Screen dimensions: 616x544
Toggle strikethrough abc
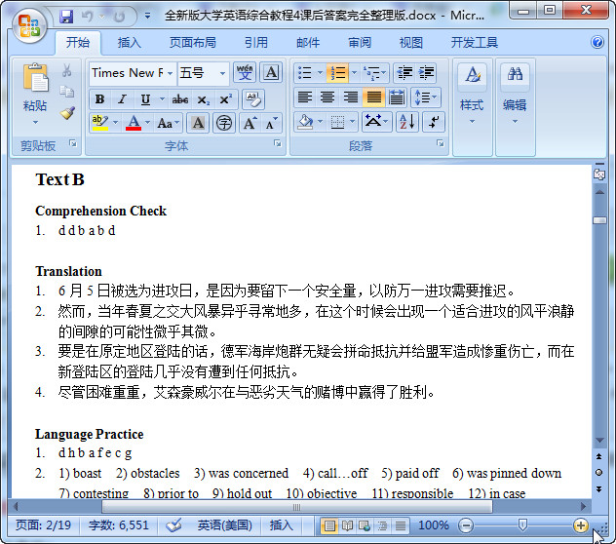pos(180,99)
